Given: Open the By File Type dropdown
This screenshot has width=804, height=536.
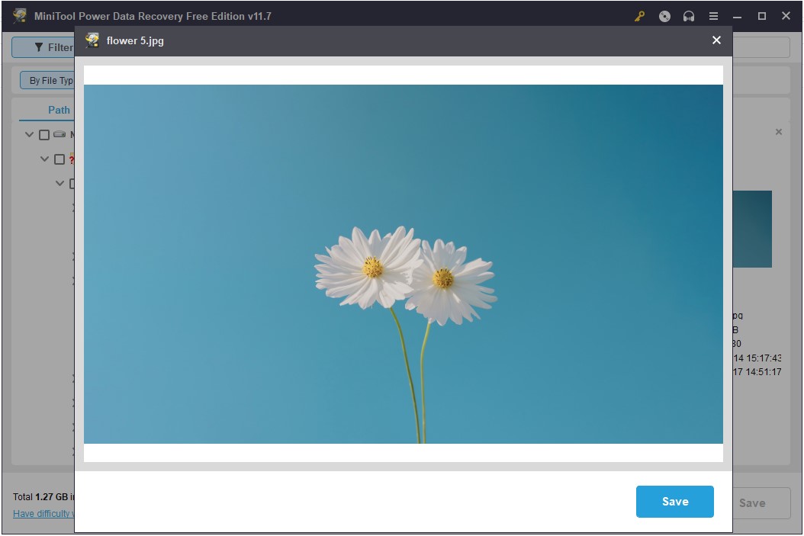Looking at the screenshot, I should coord(47,80).
